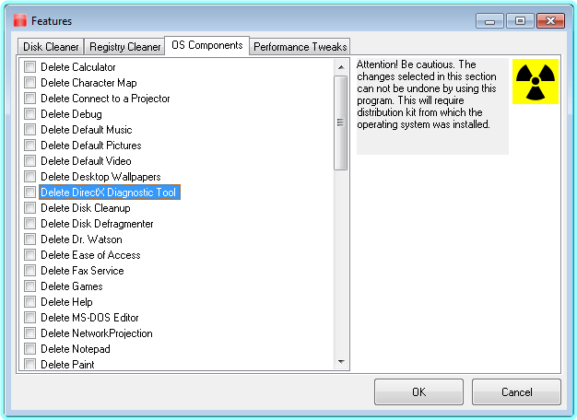The height and width of the screenshot is (420, 577).
Task: Tick the Delete Paint checkbox
Action: [x=29, y=364]
